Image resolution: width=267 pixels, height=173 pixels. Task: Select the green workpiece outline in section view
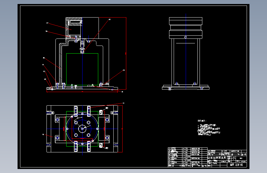pos(82,69)
